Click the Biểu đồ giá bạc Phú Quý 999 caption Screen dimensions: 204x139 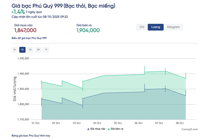[29, 38]
